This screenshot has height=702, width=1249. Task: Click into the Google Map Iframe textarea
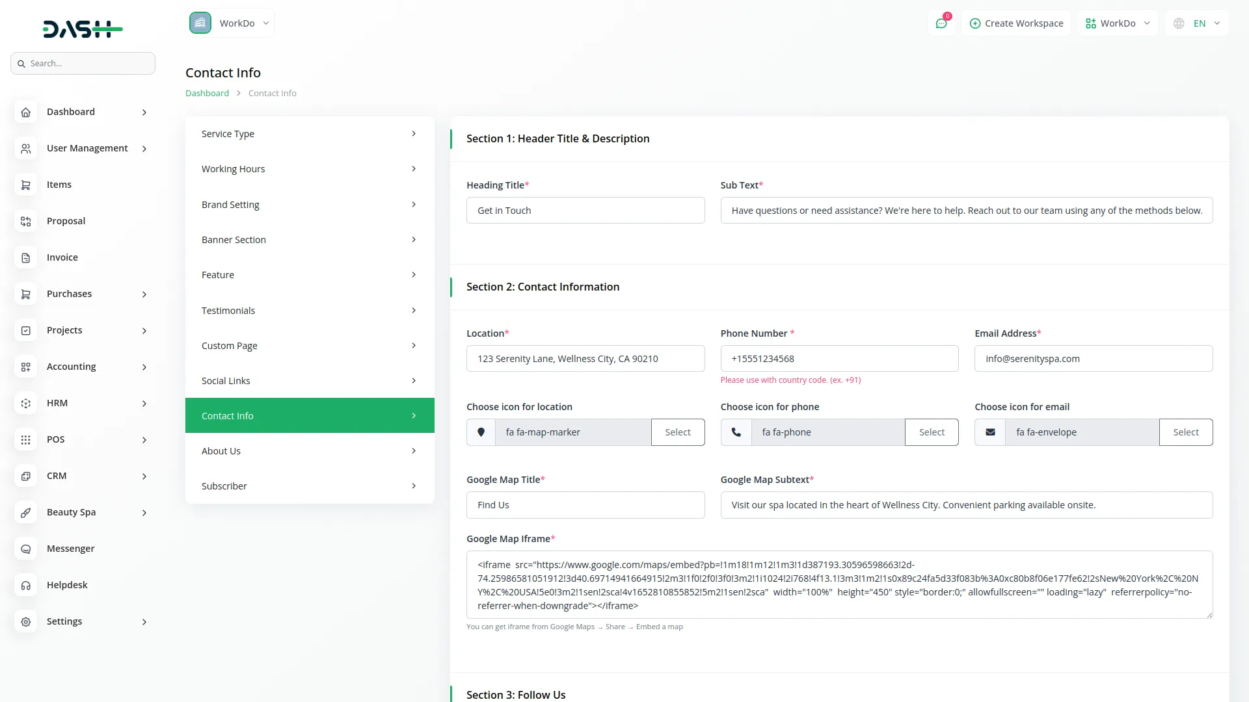coord(839,585)
